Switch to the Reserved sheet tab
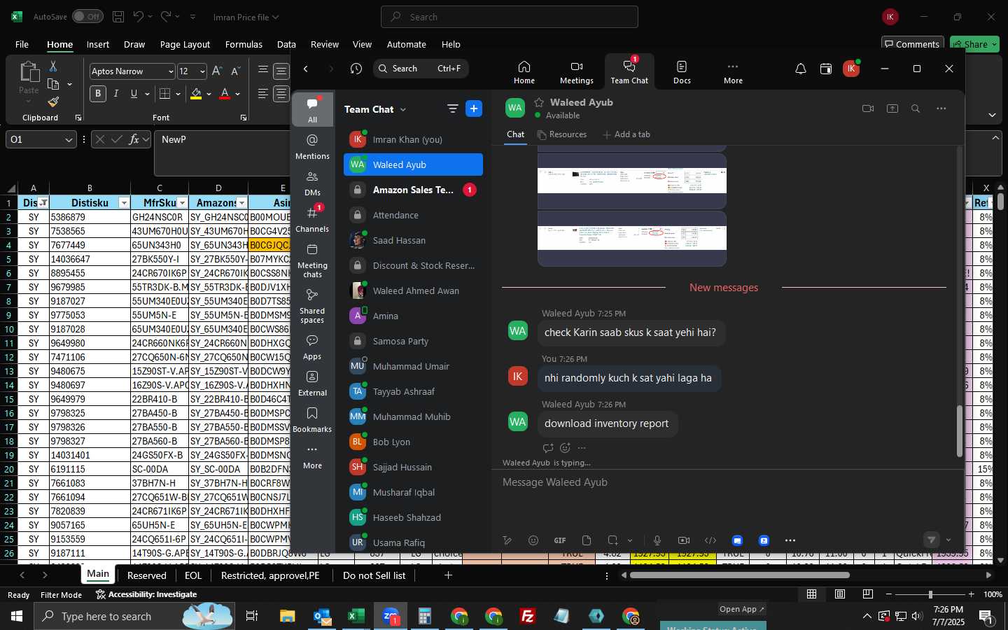The height and width of the screenshot is (630, 1008). 147,575
